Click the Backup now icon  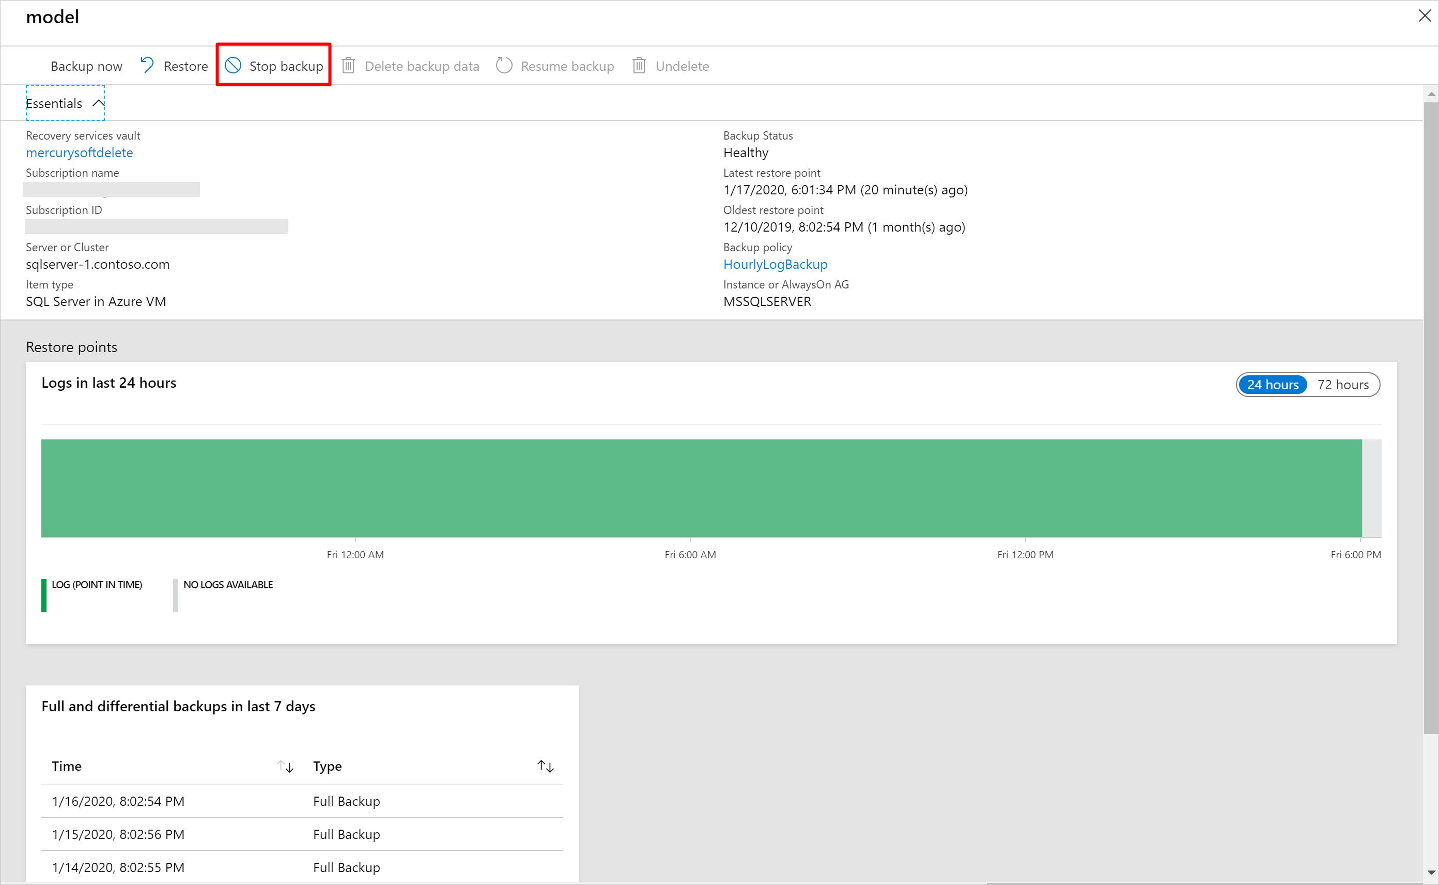(86, 65)
